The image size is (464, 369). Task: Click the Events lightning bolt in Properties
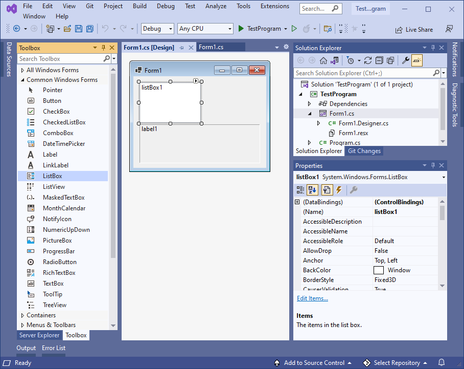[x=337, y=190]
